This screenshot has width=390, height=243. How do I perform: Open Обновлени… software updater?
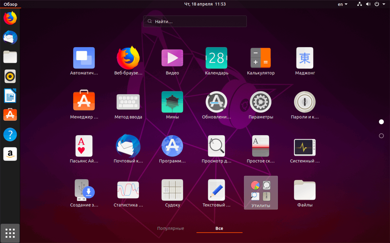[x=216, y=105]
